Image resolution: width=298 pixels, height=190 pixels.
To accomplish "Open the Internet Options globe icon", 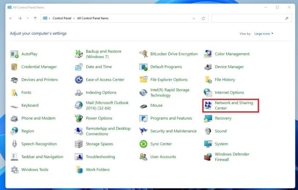I will point(208,93).
